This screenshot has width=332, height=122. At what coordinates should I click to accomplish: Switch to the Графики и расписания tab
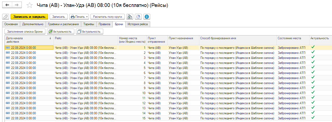pyautogui.click(x=63, y=24)
